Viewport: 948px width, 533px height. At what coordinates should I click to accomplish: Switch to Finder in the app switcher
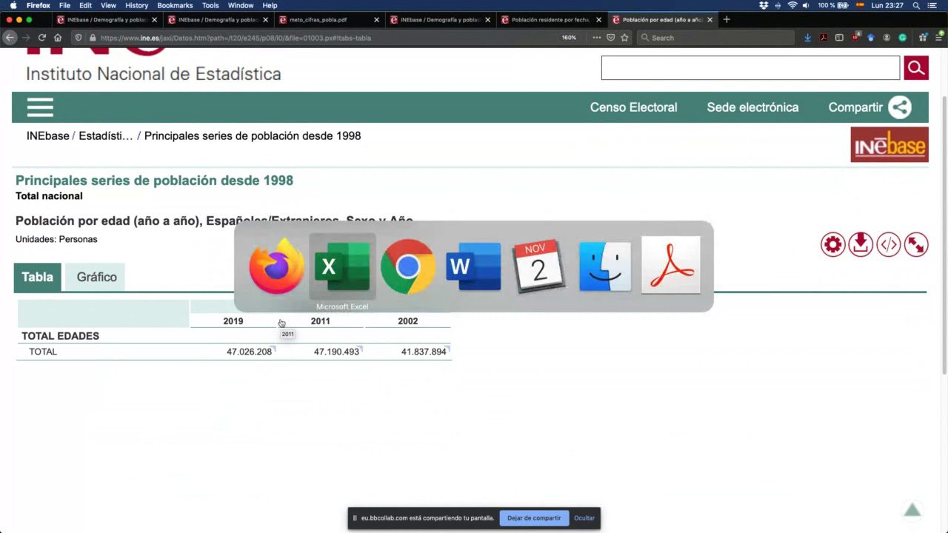tap(605, 266)
